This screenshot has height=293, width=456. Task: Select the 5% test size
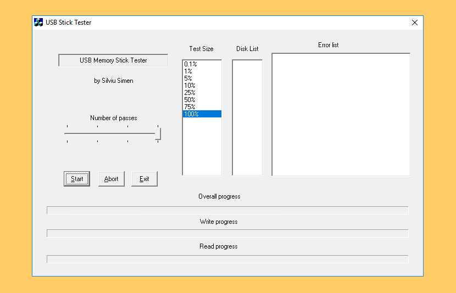(x=188, y=78)
